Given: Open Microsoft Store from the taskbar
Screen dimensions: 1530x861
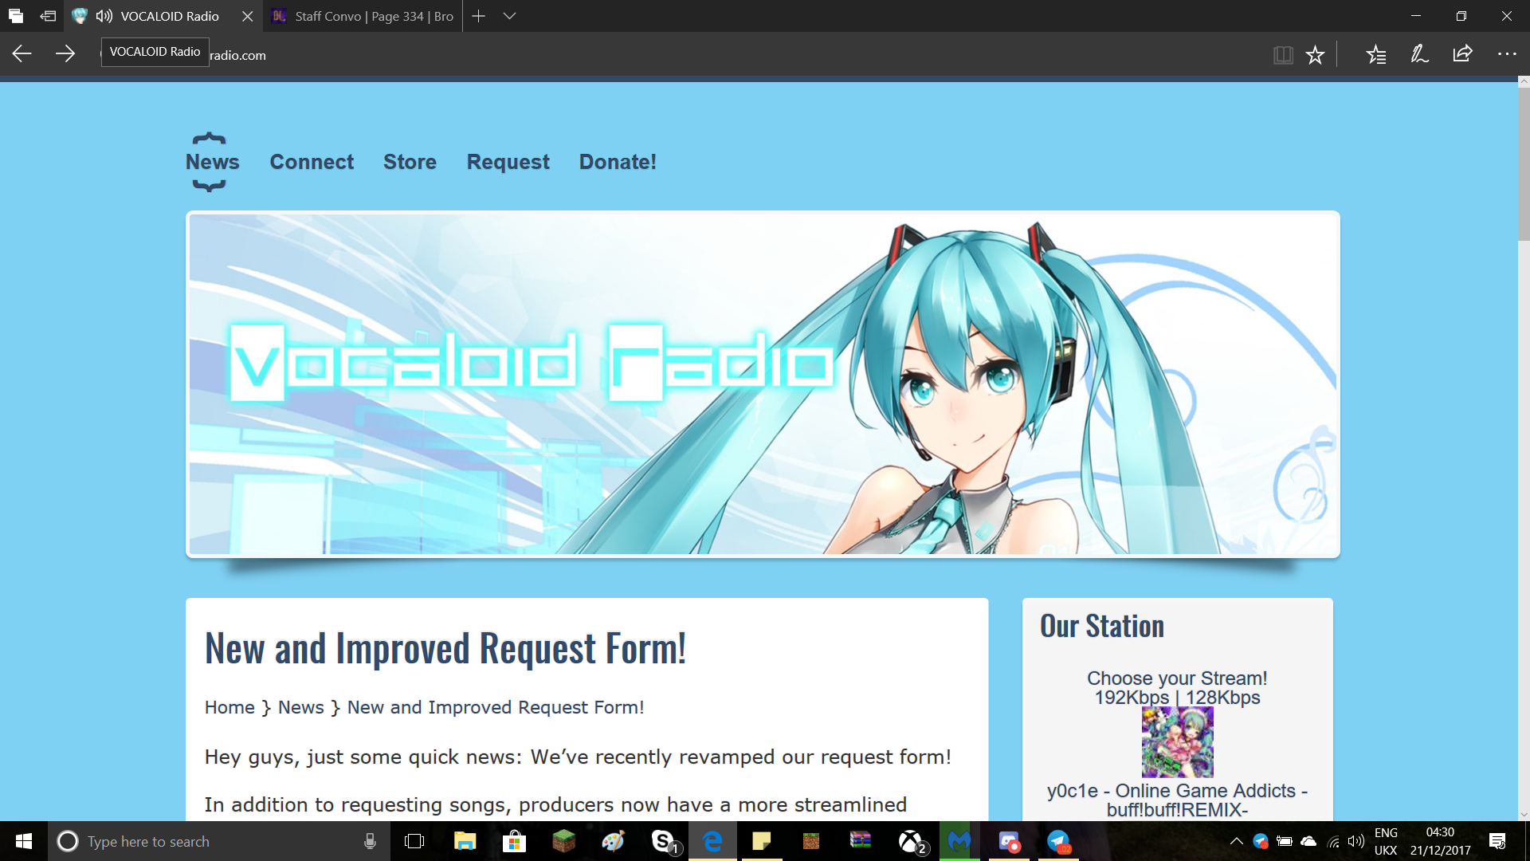Looking at the screenshot, I should point(514,841).
